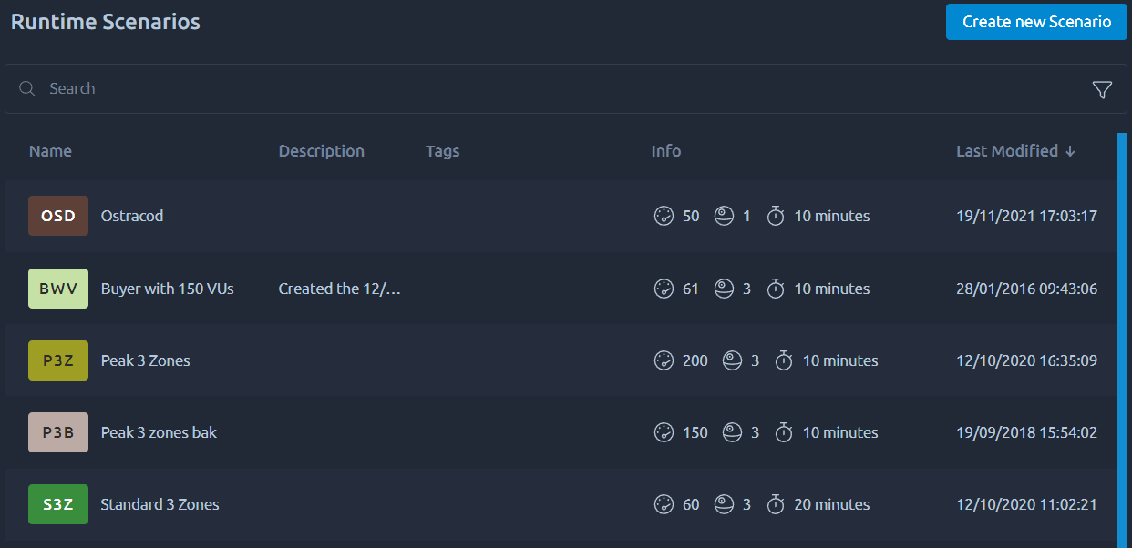The height and width of the screenshot is (548, 1132).
Task: Click the Description column header
Action: pyautogui.click(x=322, y=151)
